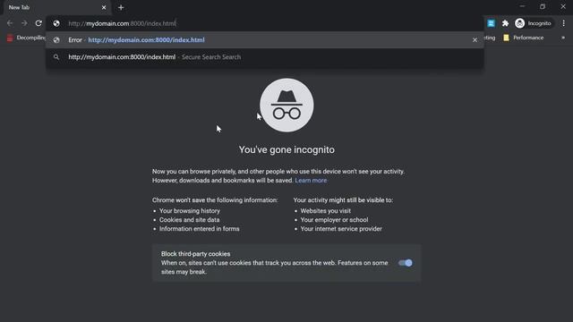573x322 pixels.
Task: Close the New Tab tab
Action: 104,7
